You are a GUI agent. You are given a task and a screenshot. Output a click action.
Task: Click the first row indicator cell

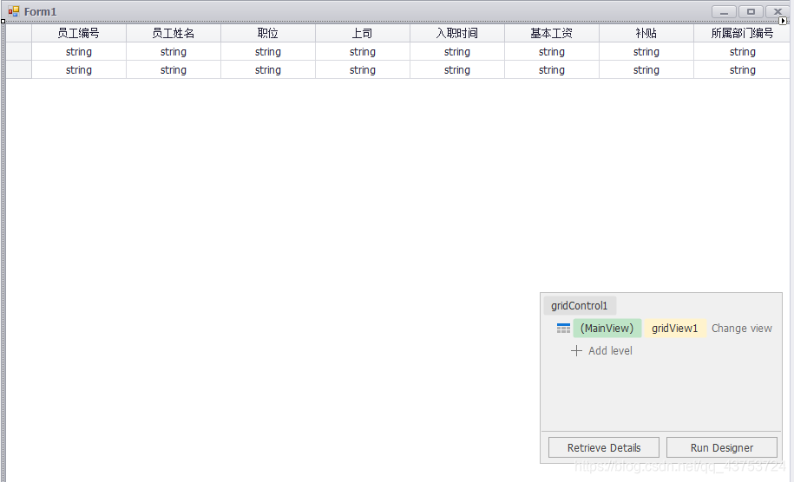pyautogui.click(x=19, y=52)
